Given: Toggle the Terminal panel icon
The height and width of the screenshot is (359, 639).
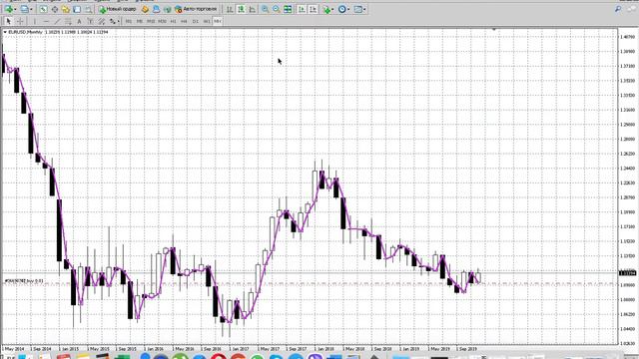Looking at the screenshot, I should (77, 9).
